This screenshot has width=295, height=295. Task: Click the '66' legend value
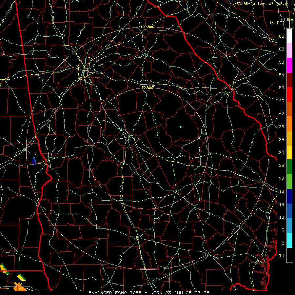(282, 36)
